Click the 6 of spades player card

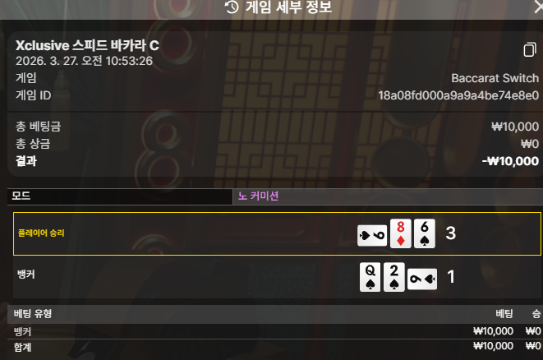425,233
